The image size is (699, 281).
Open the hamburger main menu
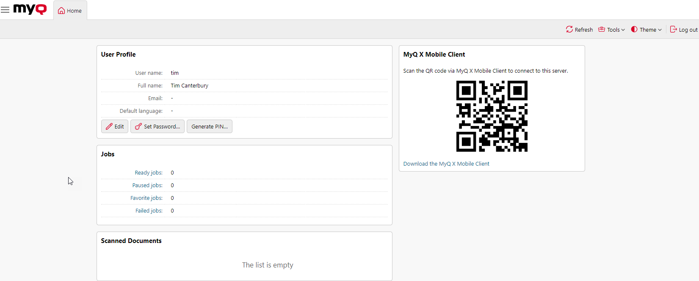click(x=5, y=10)
